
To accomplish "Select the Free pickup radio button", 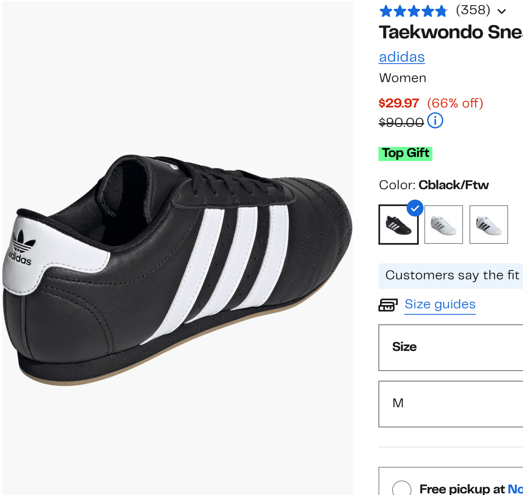I will [x=401, y=488].
